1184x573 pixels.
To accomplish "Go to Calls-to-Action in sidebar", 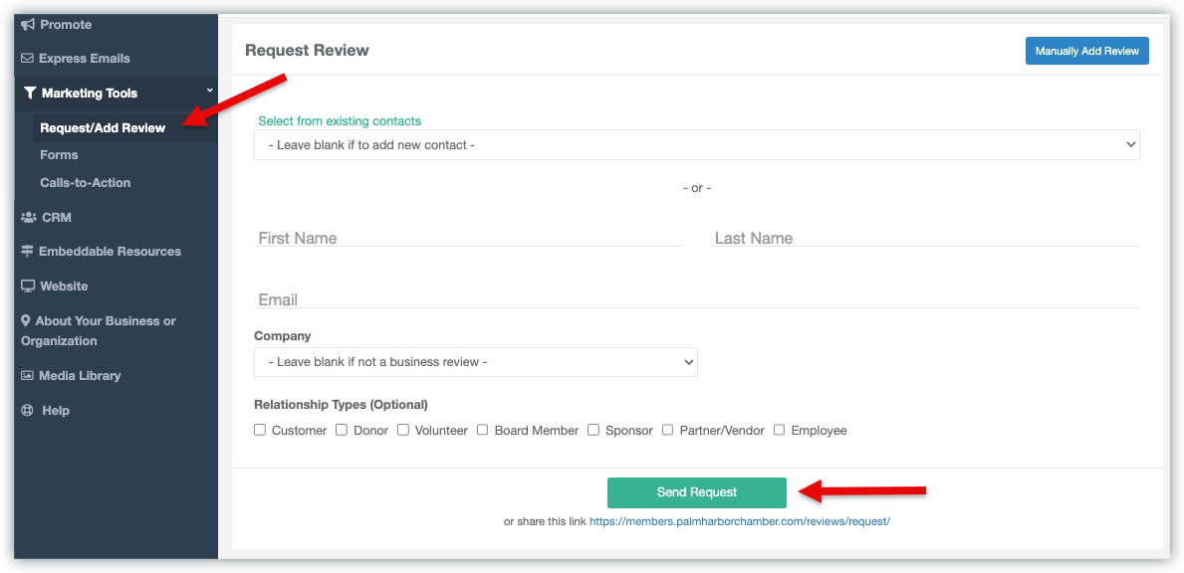I will pos(85,183).
